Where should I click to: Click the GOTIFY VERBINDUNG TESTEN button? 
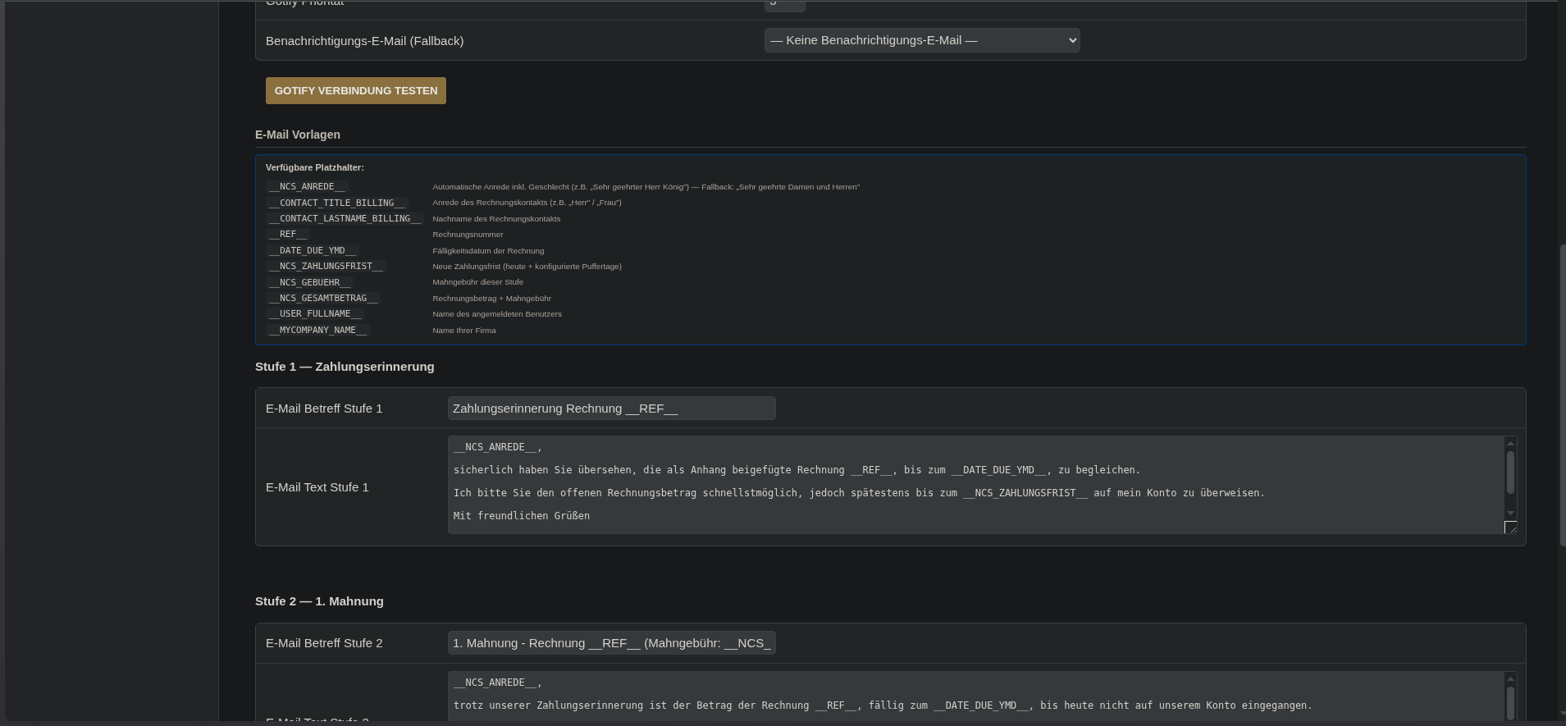356,90
